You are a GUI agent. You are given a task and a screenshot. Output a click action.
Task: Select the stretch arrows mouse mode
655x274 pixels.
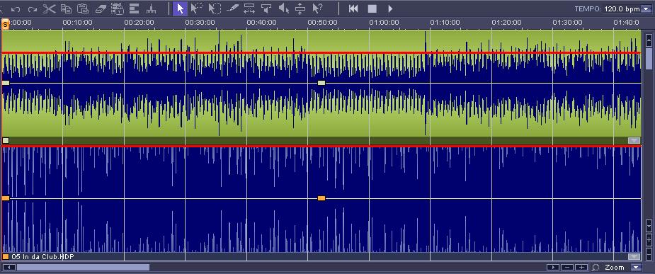(249, 8)
